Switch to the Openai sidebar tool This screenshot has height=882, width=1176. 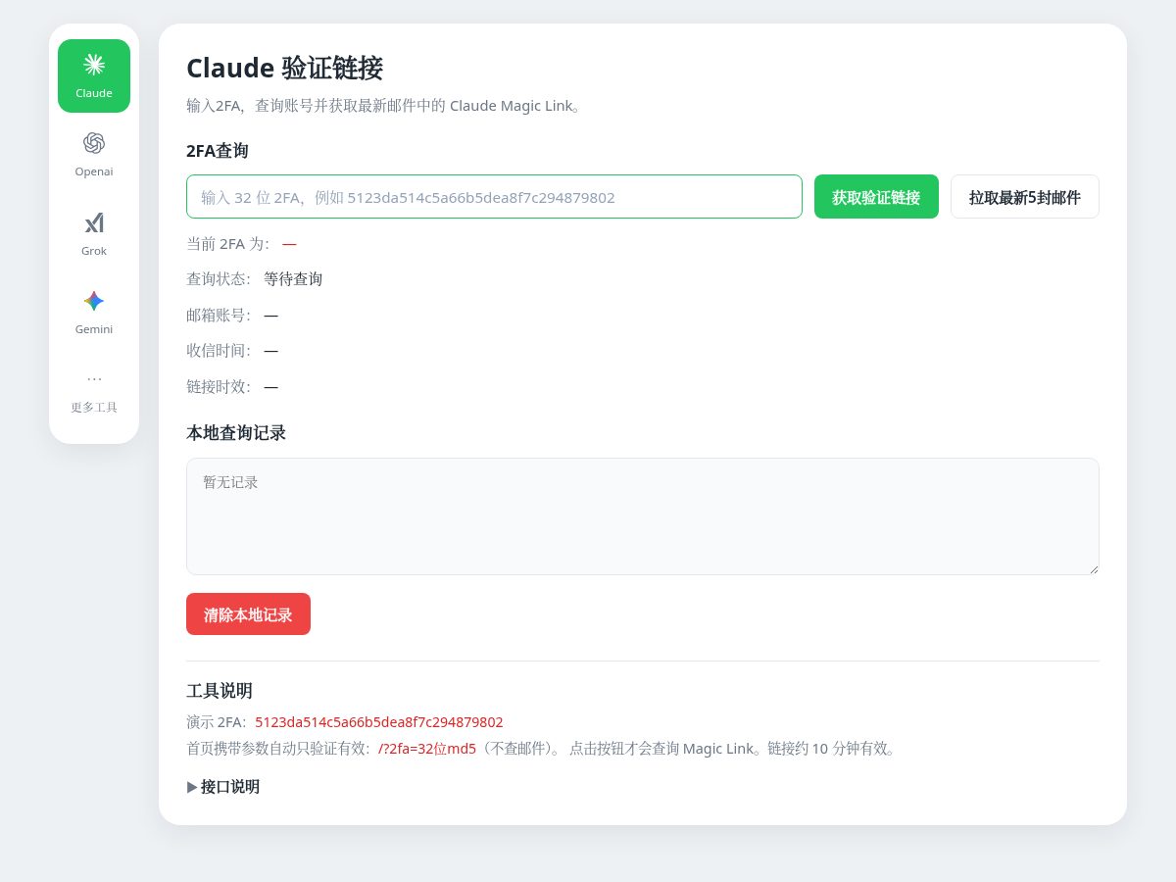click(x=94, y=155)
